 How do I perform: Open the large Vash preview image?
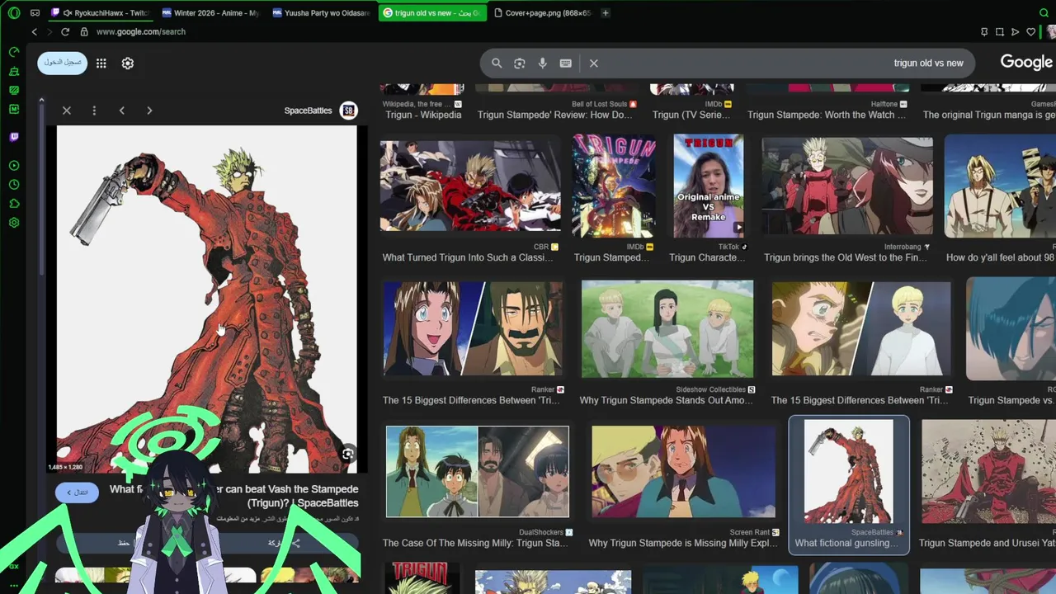(206, 299)
